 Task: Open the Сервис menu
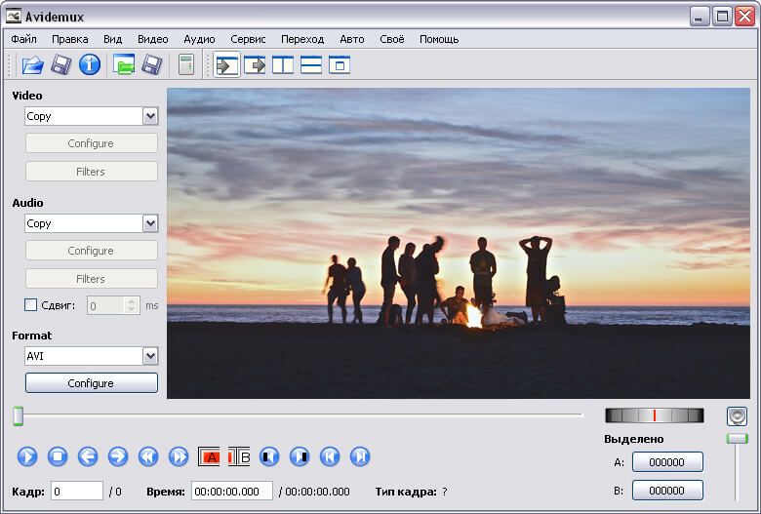(x=248, y=39)
